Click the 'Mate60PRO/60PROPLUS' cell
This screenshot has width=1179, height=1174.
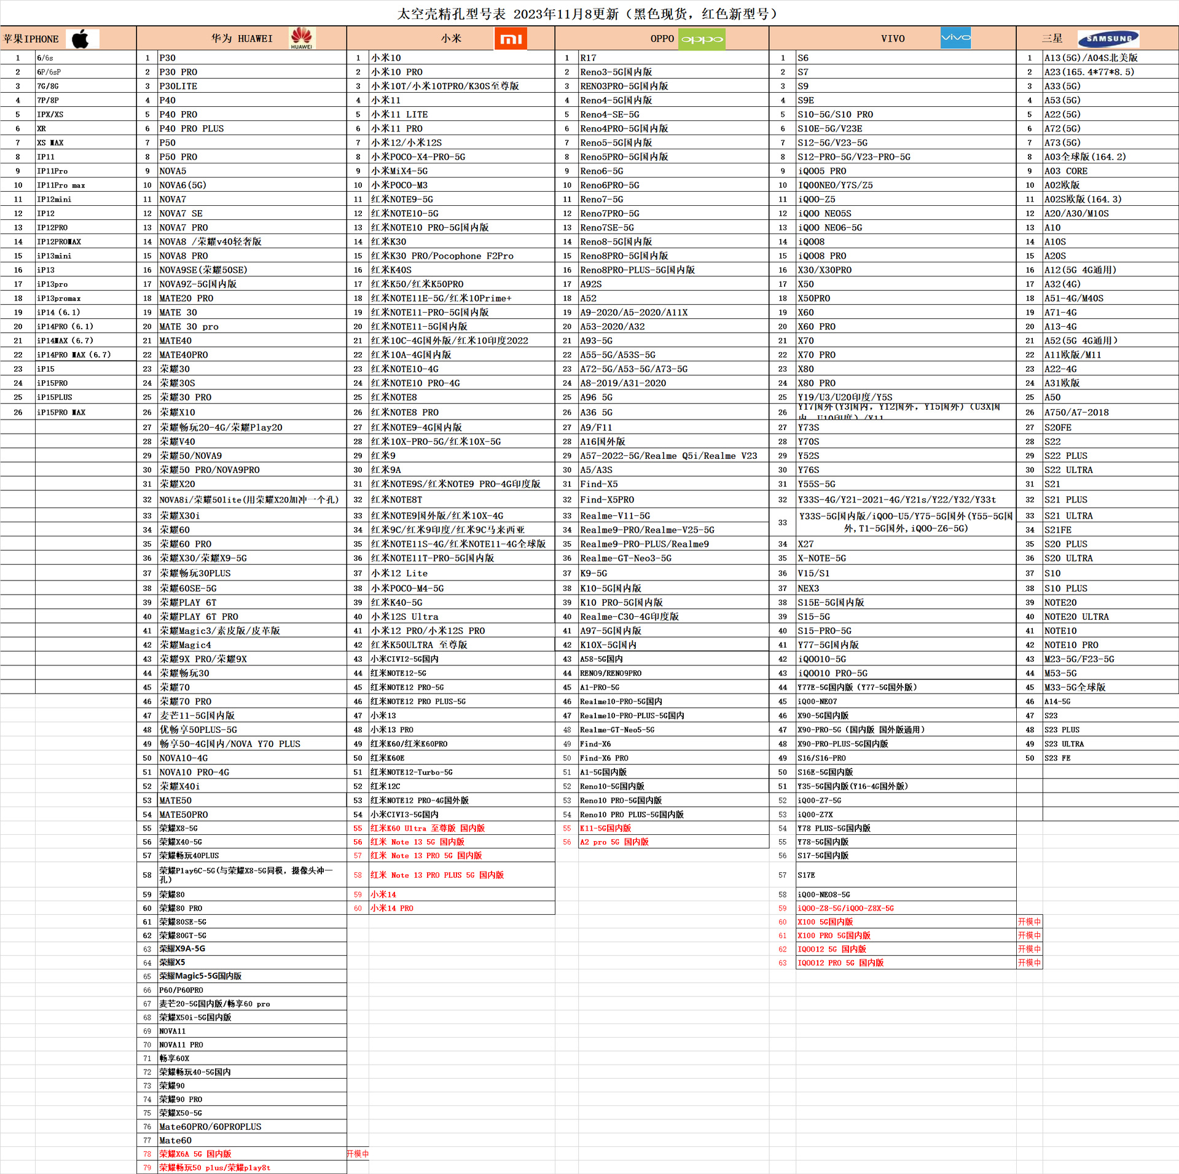click(252, 1126)
